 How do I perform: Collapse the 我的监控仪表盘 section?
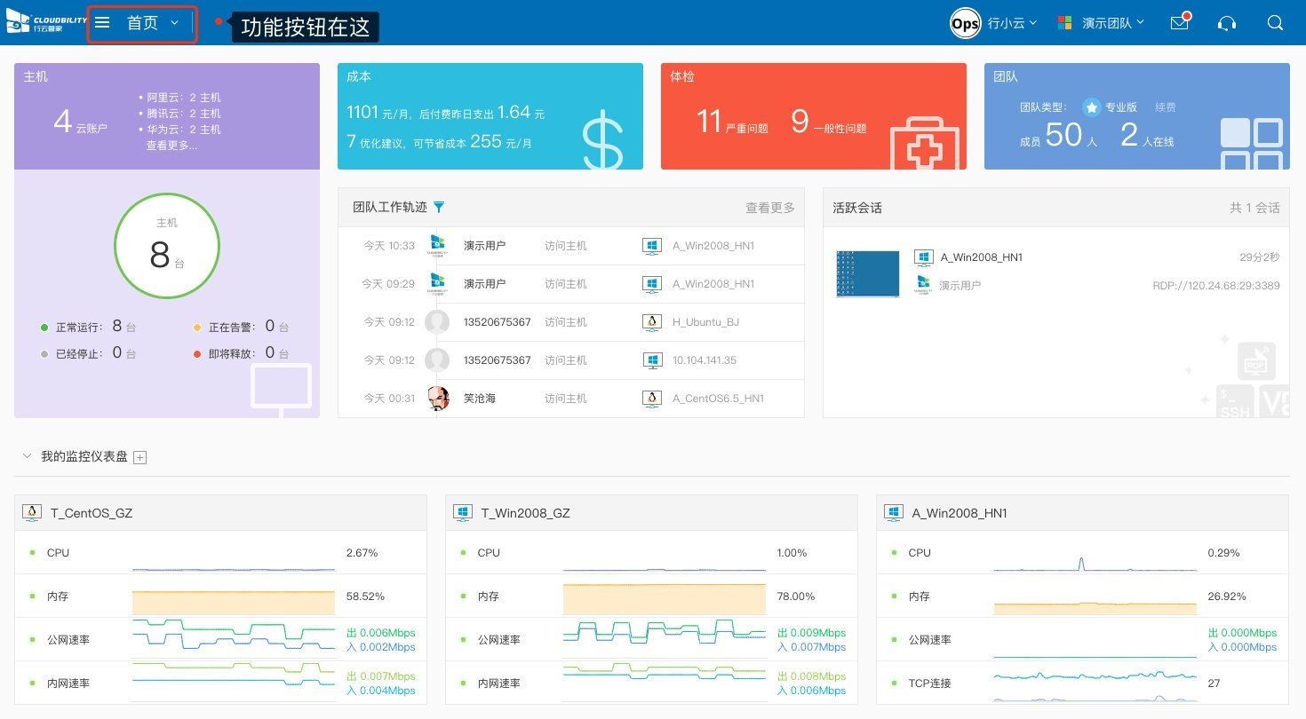27,456
